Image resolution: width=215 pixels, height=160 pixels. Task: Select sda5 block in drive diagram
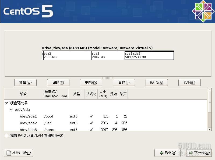pyautogui.click(x=129, y=55)
